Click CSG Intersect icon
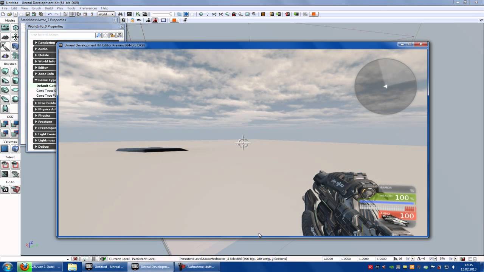 point(5,133)
